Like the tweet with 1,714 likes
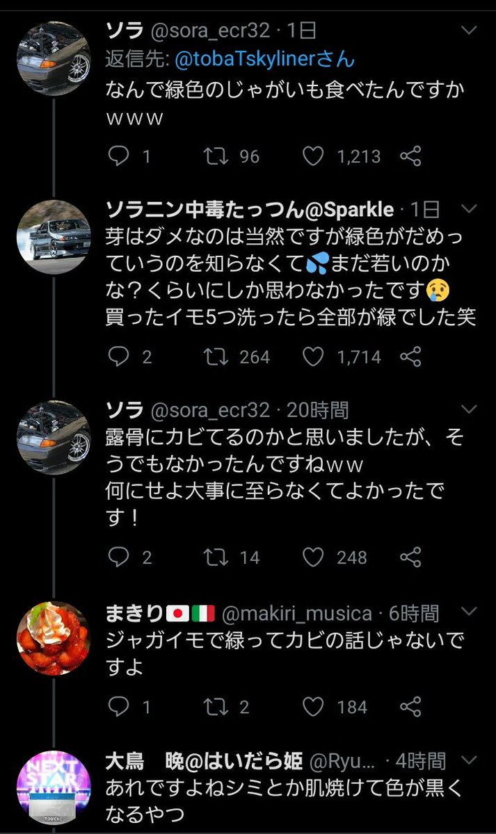The width and height of the screenshot is (496, 834). pyautogui.click(x=314, y=357)
